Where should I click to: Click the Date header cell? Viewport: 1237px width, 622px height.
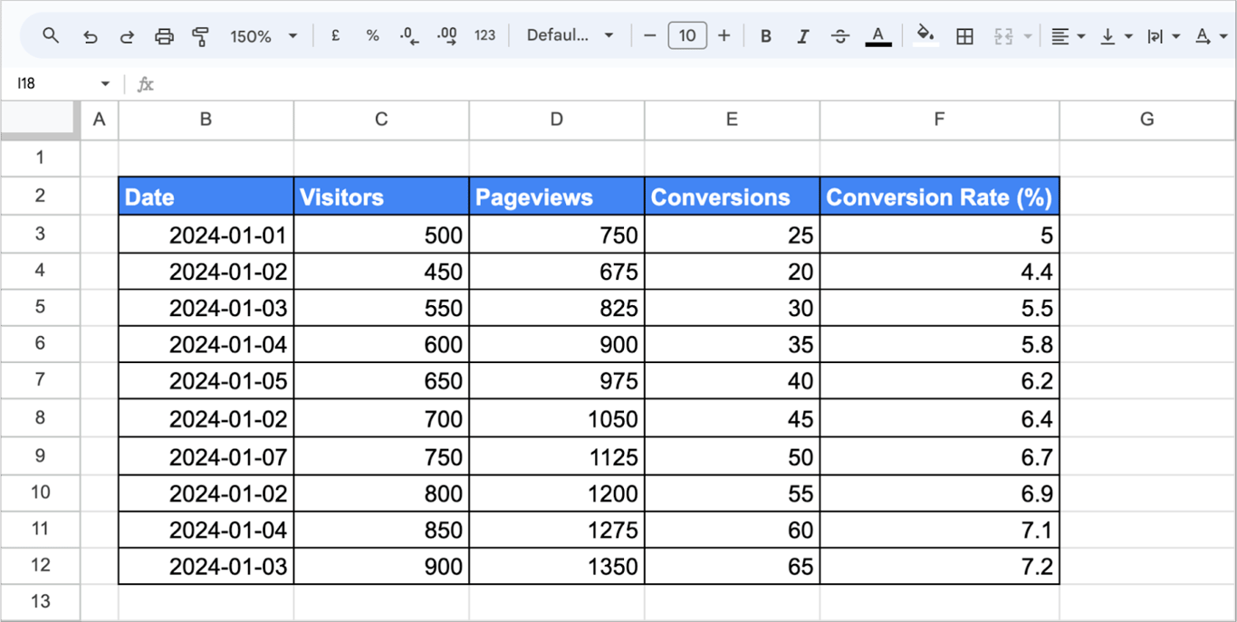tap(206, 196)
